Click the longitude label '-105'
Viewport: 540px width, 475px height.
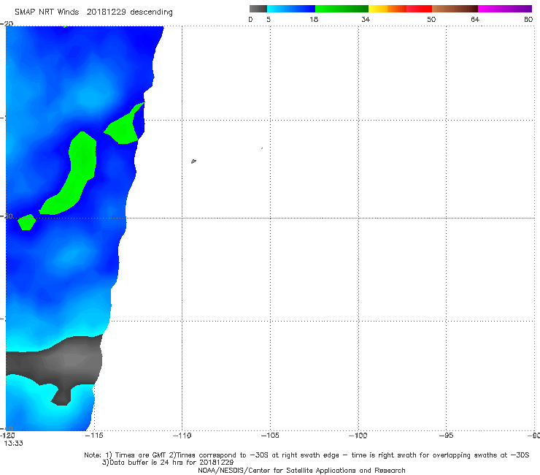pyautogui.click(x=270, y=436)
